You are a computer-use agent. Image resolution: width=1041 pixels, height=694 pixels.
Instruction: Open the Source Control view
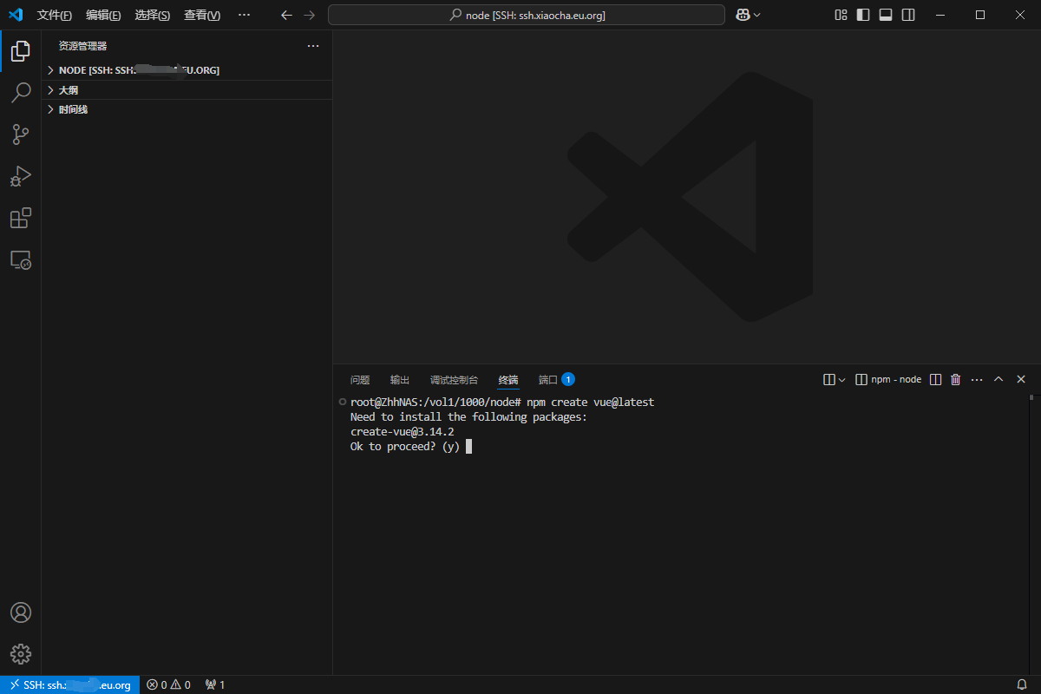point(21,134)
